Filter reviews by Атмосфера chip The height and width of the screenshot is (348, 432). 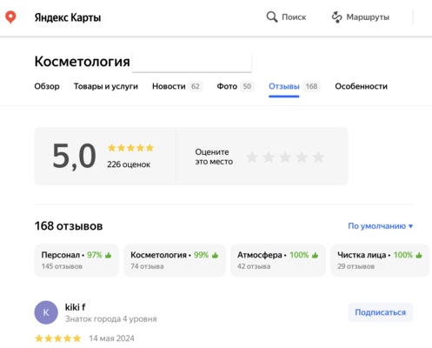point(278,260)
